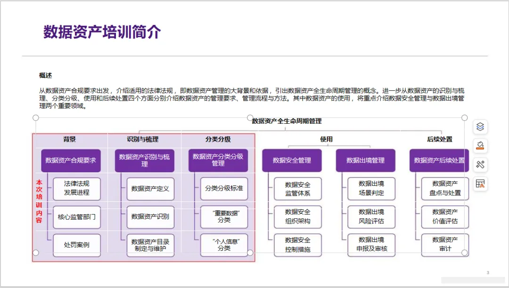The image size is (509, 288).
Task: Open the layers stack icon beside the diagram
Action: (480, 127)
